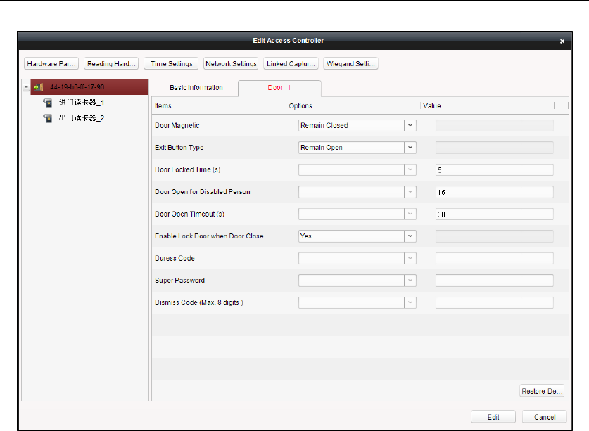This screenshot has height=431, width=589.
Task: Click the 'Duress Code' item label
Action: (175, 258)
